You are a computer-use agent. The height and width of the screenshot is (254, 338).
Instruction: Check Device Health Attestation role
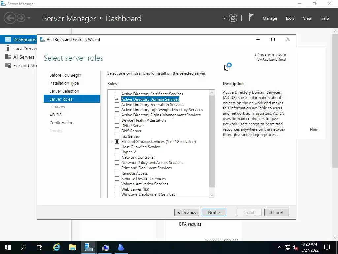coord(117,120)
